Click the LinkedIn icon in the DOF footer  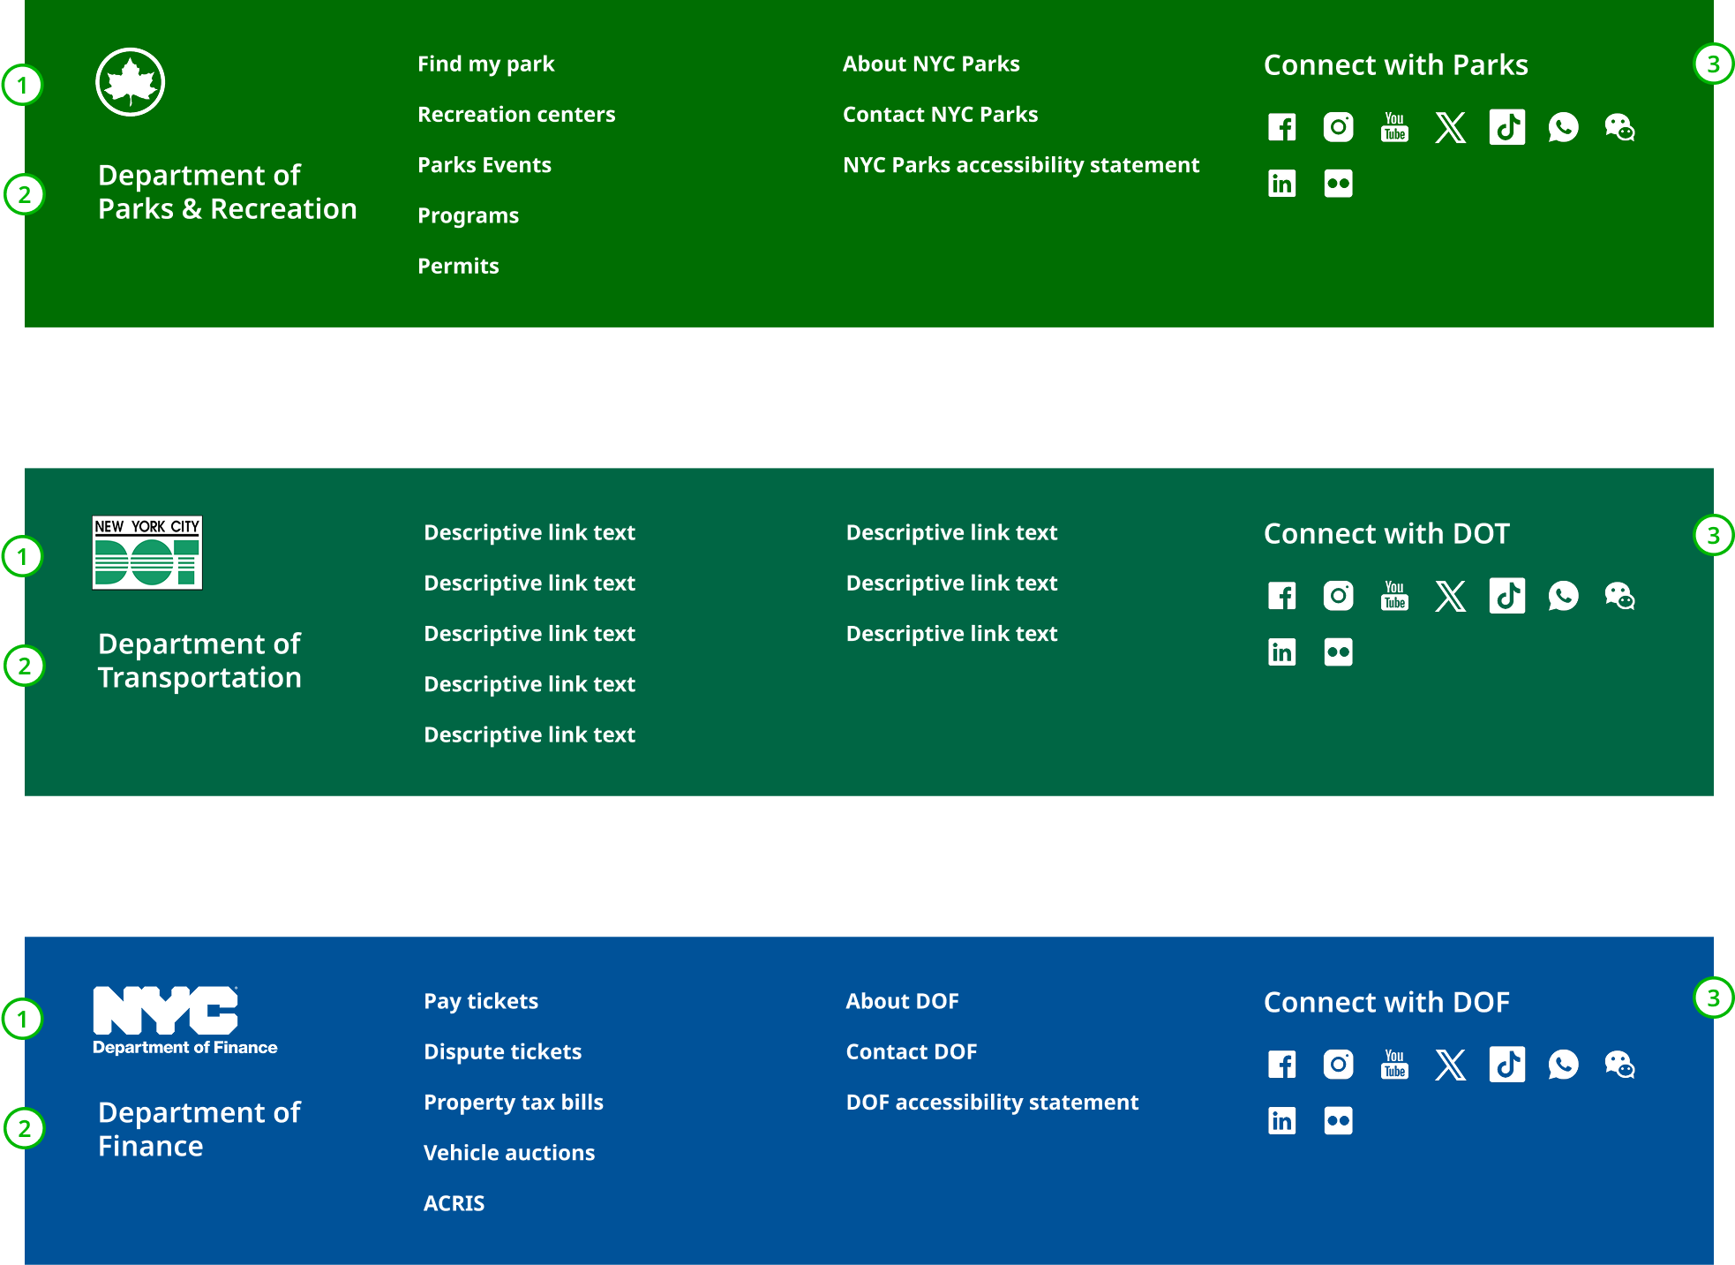pos(1281,1120)
